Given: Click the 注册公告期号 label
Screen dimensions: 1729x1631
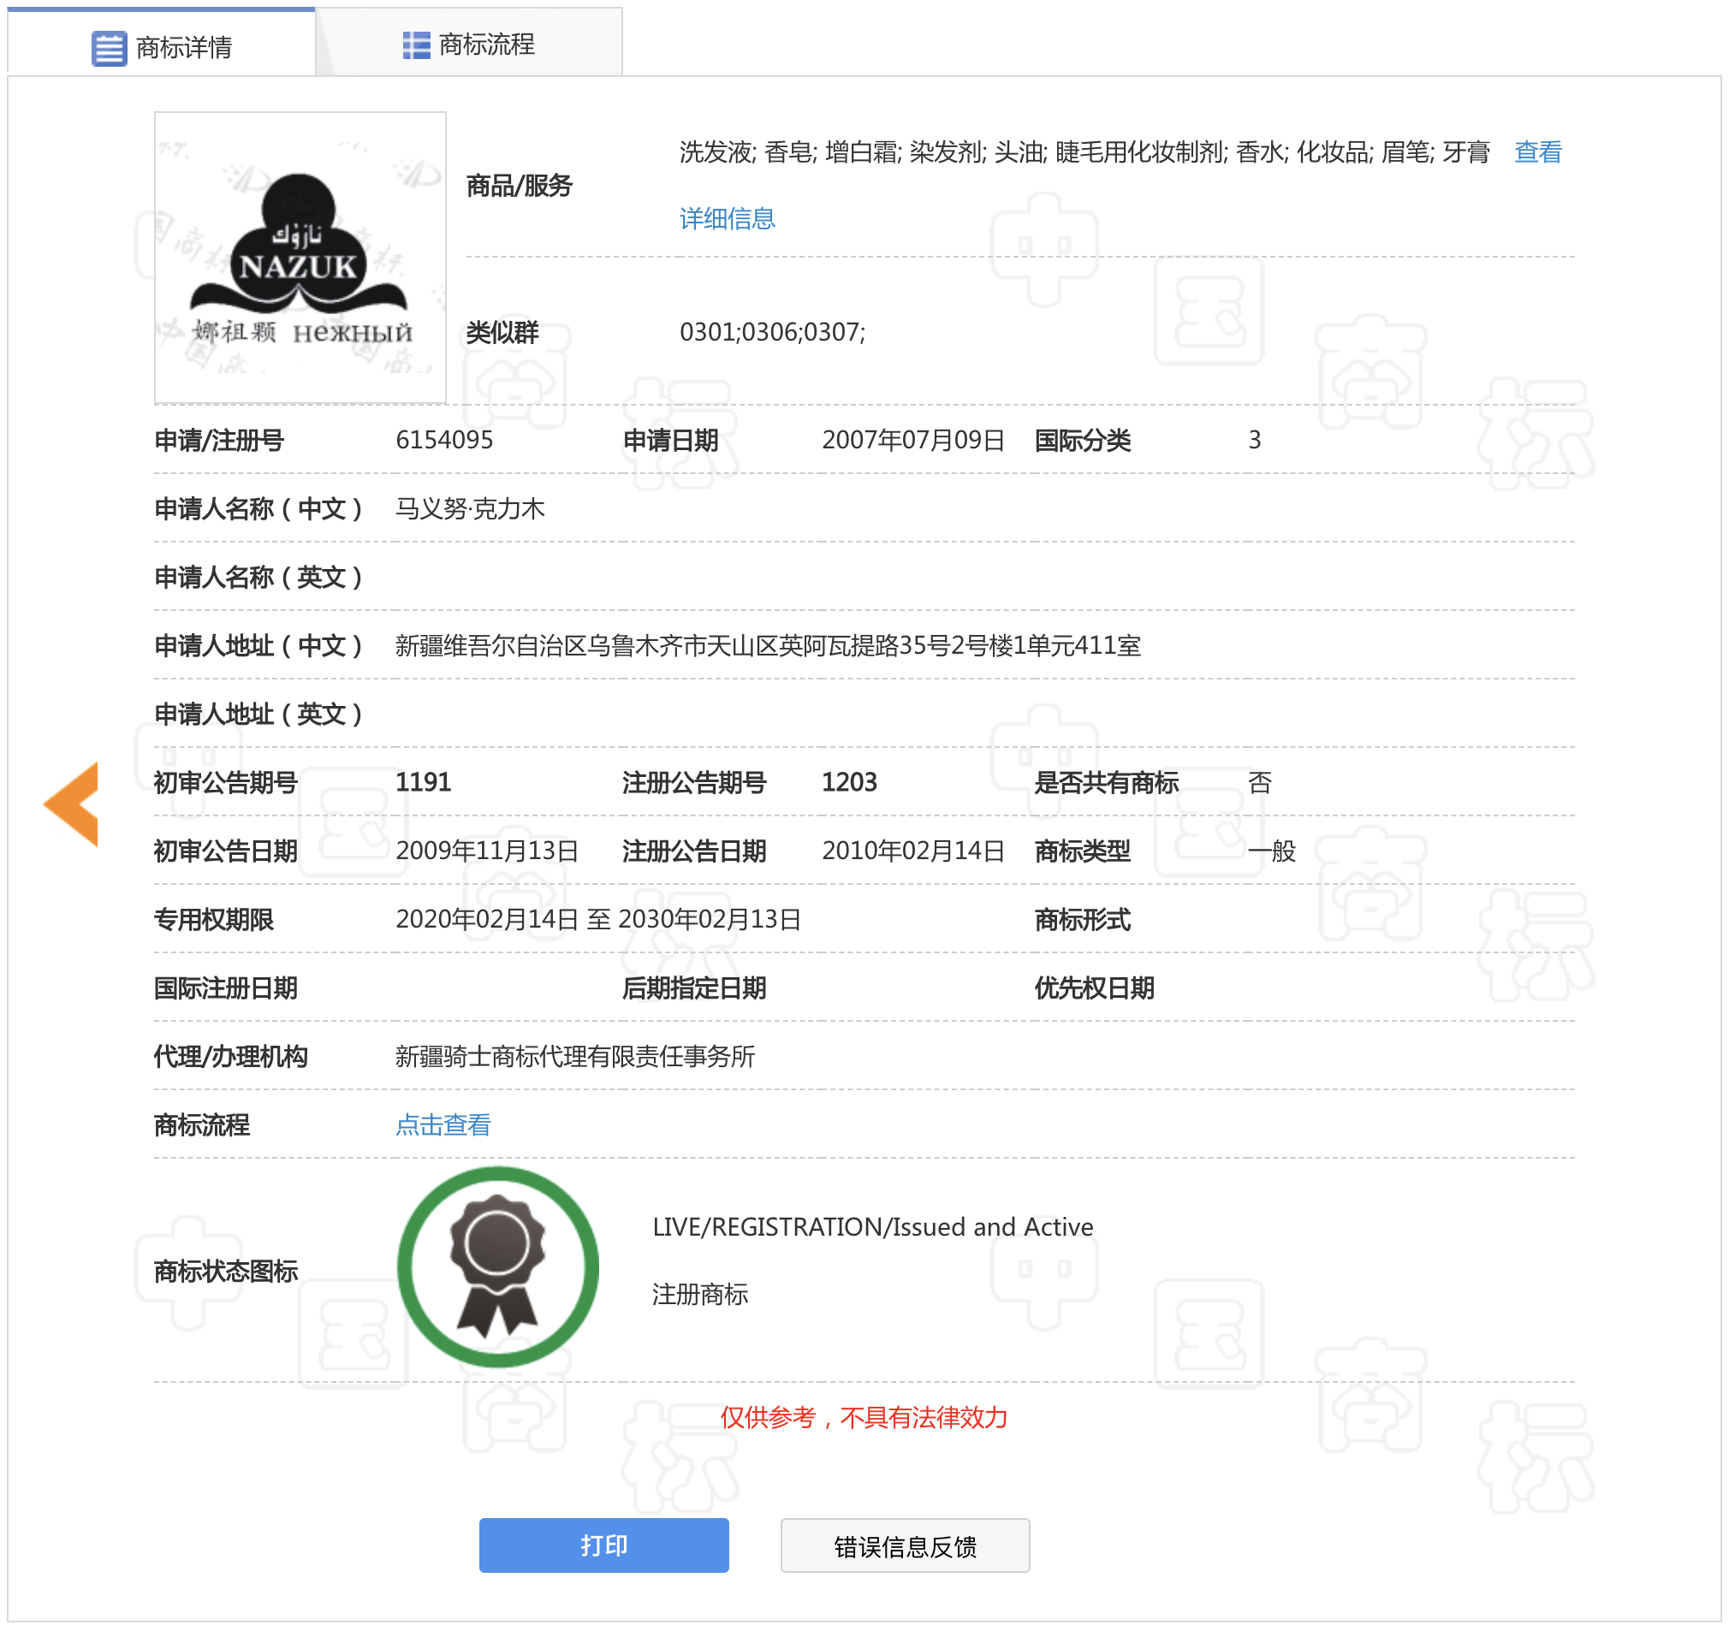Looking at the screenshot, I should pos(694,782).
